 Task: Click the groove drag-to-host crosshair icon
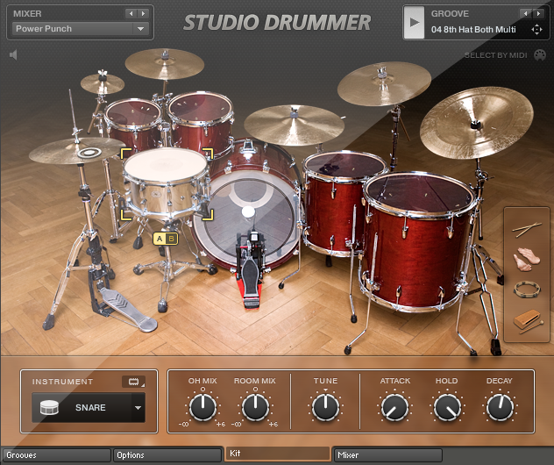click(536, 30)
